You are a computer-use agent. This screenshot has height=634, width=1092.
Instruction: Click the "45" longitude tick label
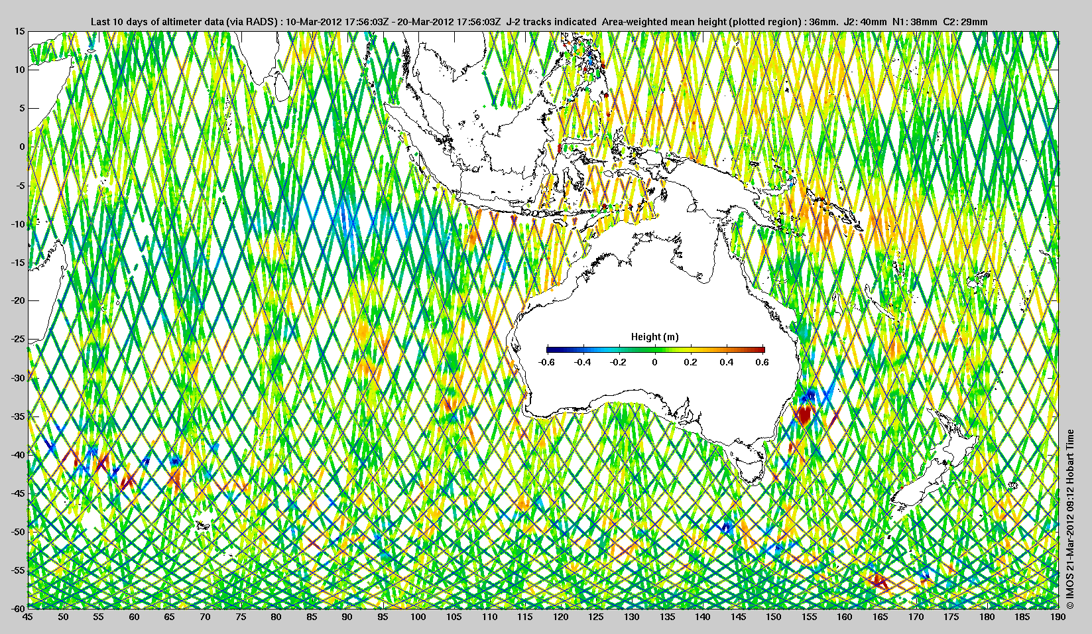[27, 617]
